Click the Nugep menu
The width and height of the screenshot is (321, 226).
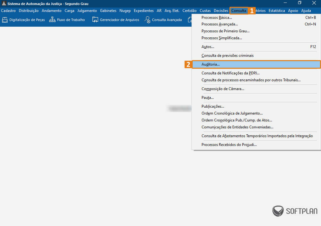125,11
